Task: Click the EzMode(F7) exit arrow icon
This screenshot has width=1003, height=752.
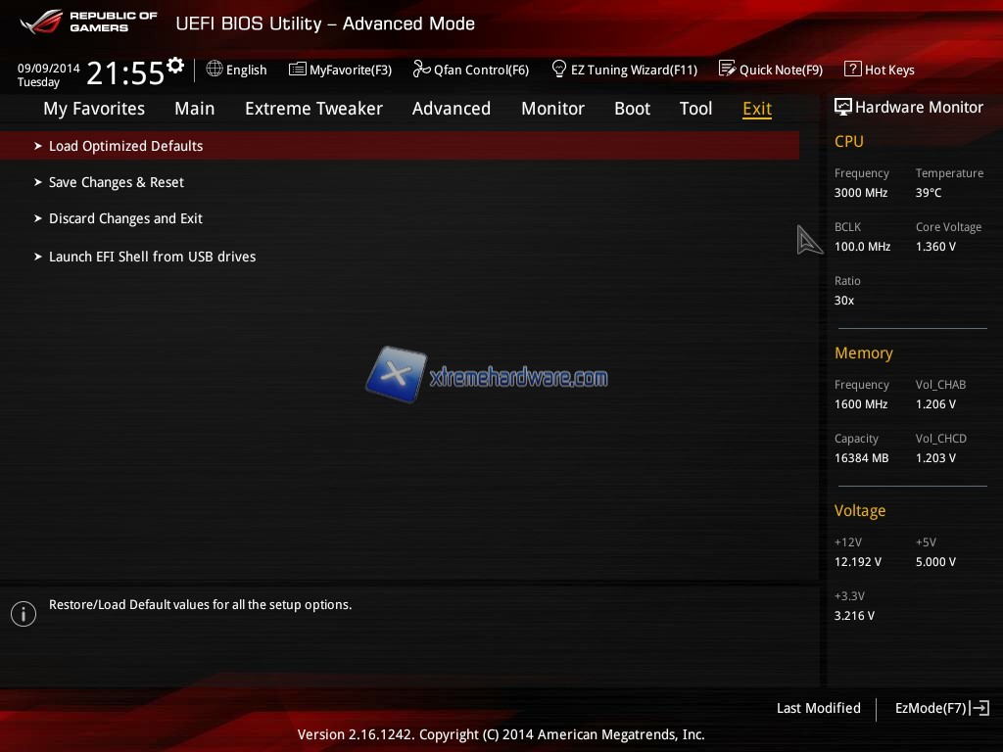Action: point(979,708)
